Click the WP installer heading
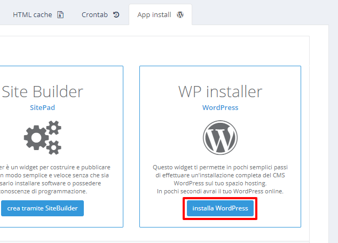 click(220, 92)
